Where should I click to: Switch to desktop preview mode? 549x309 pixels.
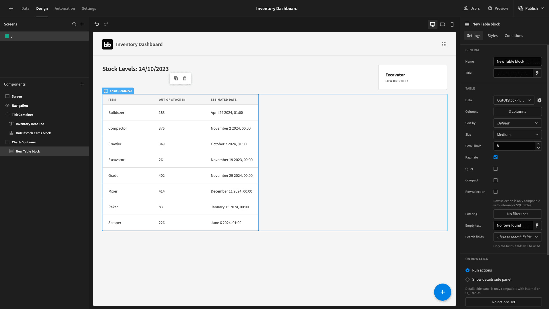point(433,24)
